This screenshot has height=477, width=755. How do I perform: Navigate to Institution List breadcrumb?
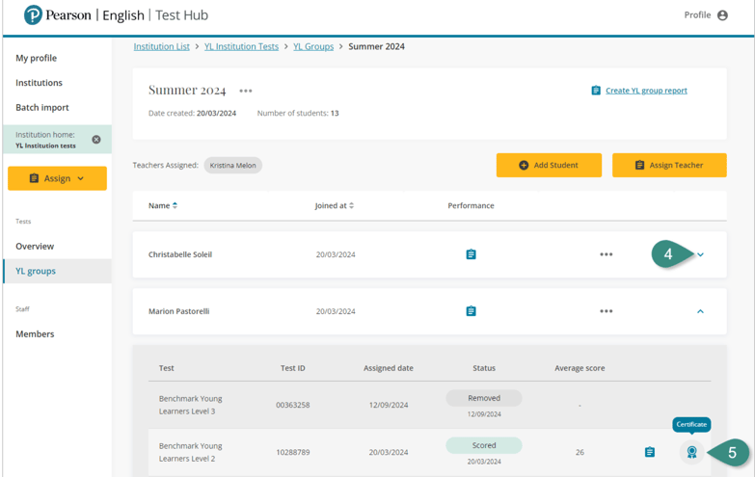161,46
